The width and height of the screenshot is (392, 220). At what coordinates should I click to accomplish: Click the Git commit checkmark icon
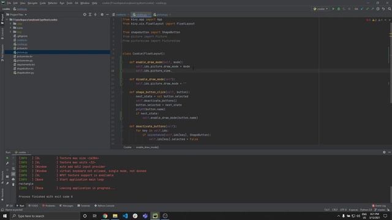pyautogui.click(x=367, y=9)
